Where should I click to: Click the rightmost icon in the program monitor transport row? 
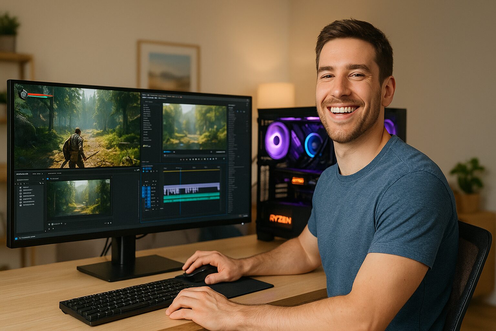click(x=223, y=159)
